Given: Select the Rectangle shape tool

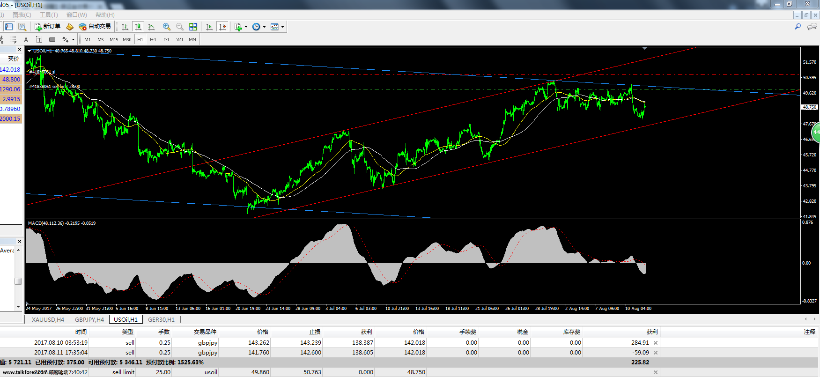Looking at the screenshot, I should coord(52,39).
